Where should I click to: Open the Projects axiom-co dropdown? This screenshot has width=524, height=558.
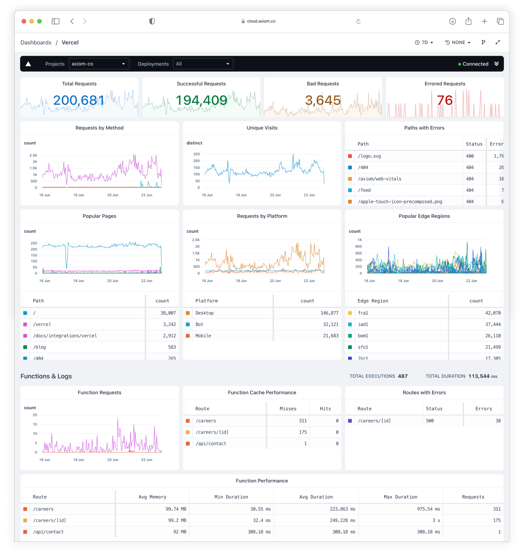(99, 64)
